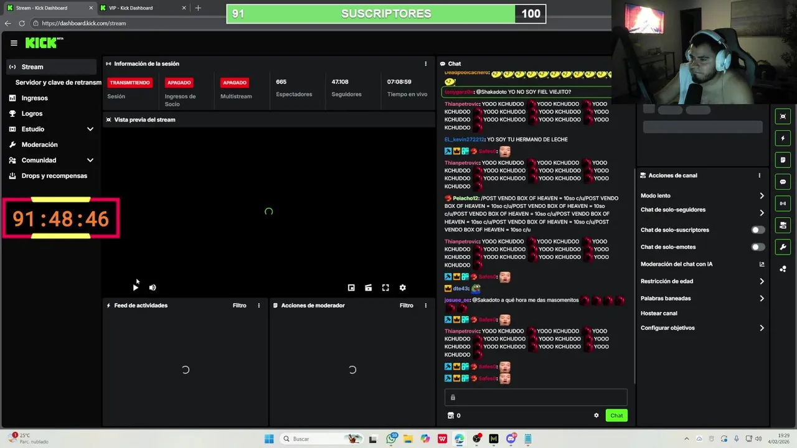Open the Windows Start menu
The image size is (797, 448).
point(269,439)
